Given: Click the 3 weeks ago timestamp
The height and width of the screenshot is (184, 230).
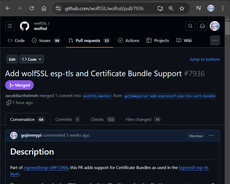Looking at the screenshot, I should [x=78, y=135].
